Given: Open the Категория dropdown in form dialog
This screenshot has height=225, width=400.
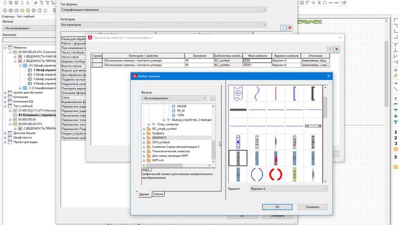Looking at the screenshot, I should [164, 25].
